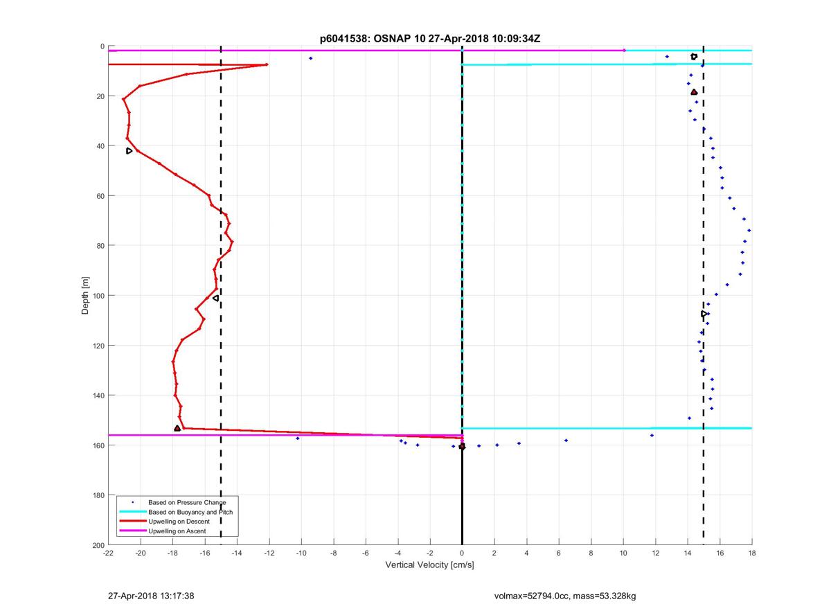
Task: Click x-axis tick label '-20'
Action: pos(141,553)
